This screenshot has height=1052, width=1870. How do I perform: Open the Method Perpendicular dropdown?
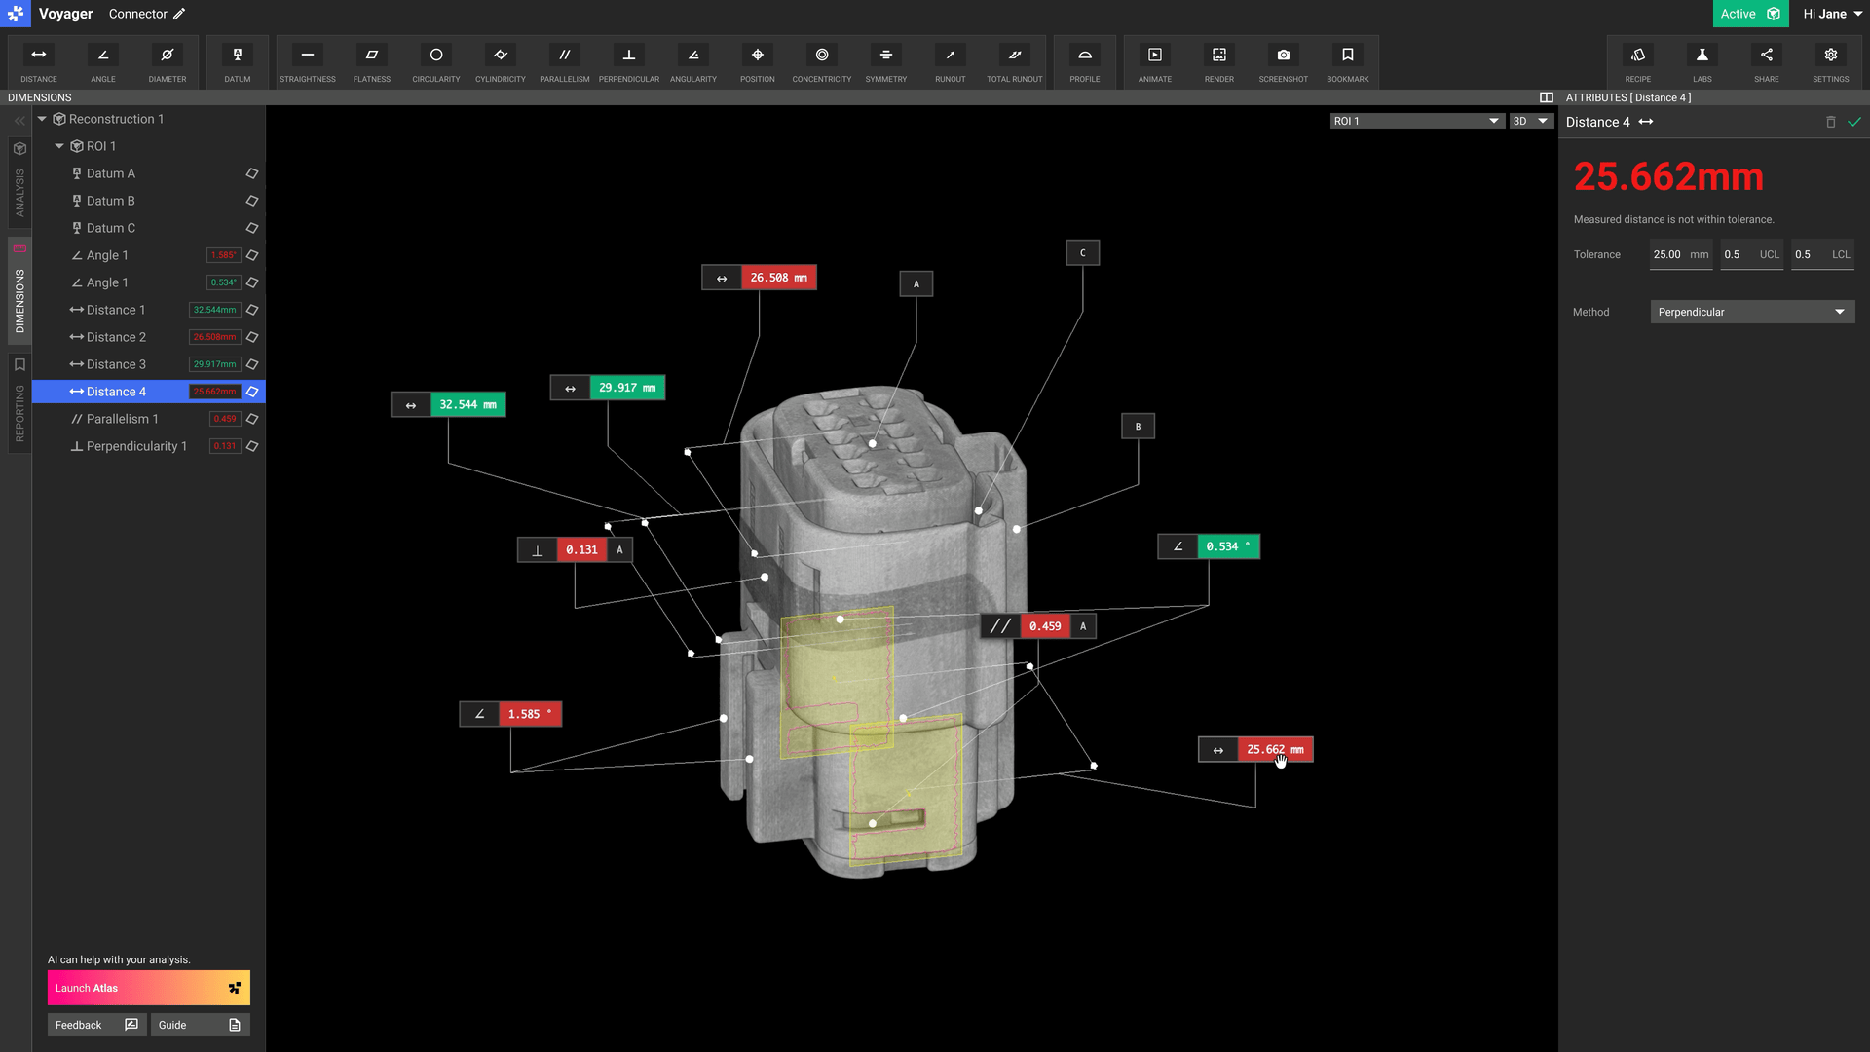[1751, 312]
